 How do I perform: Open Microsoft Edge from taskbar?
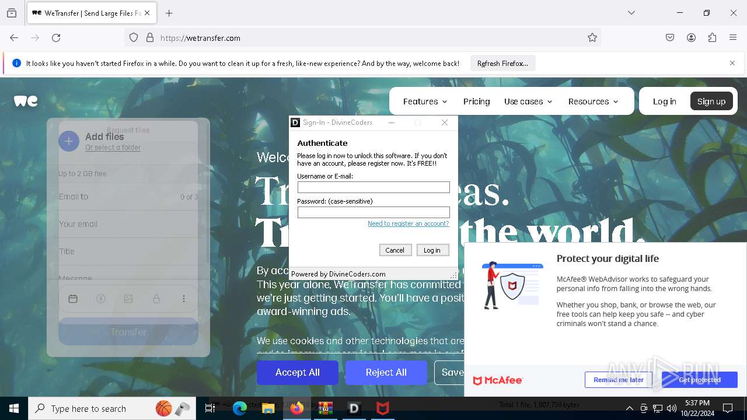240,408
